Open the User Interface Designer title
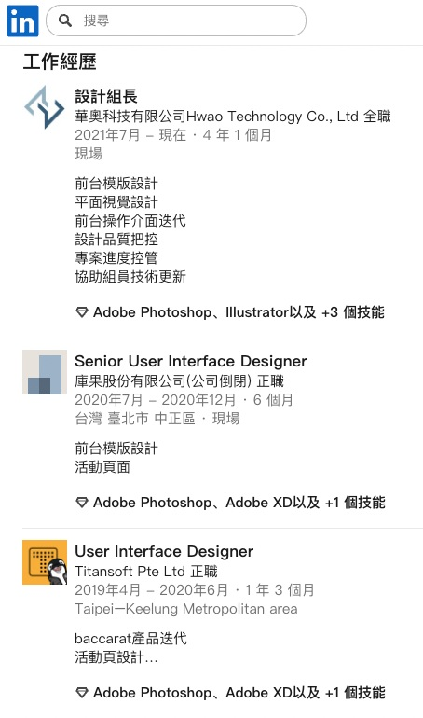 [x=164, y=551]
